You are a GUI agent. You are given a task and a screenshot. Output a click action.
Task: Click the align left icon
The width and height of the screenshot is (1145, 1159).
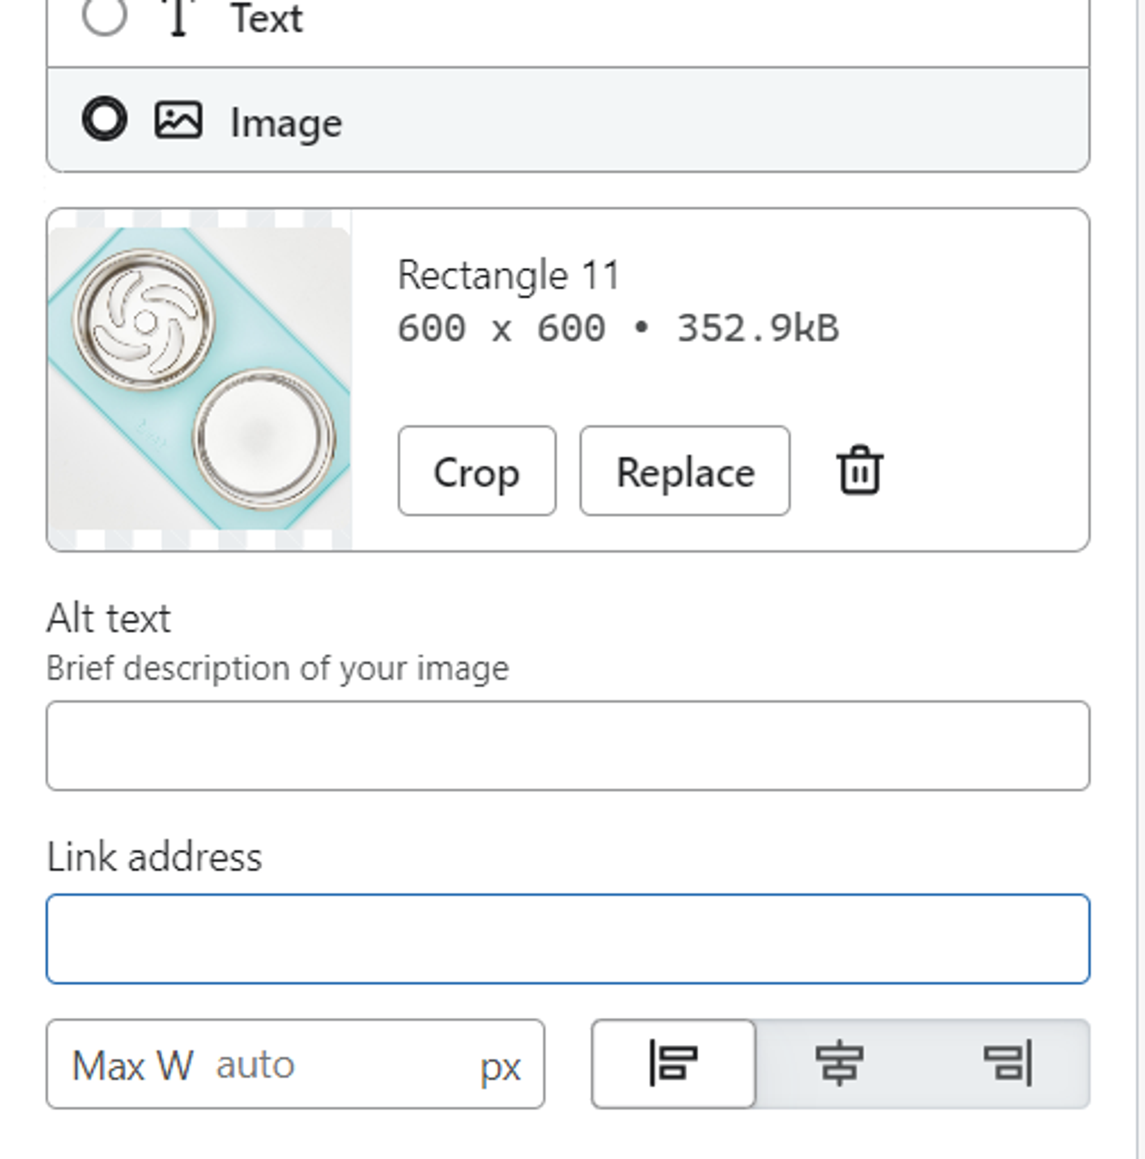(673, 1064)
